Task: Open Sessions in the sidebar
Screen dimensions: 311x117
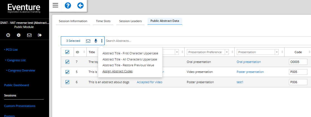Action: pos(10,95)
